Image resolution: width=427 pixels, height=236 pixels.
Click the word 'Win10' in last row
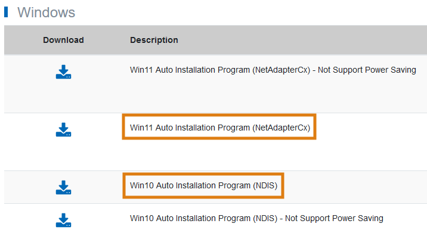141,218
